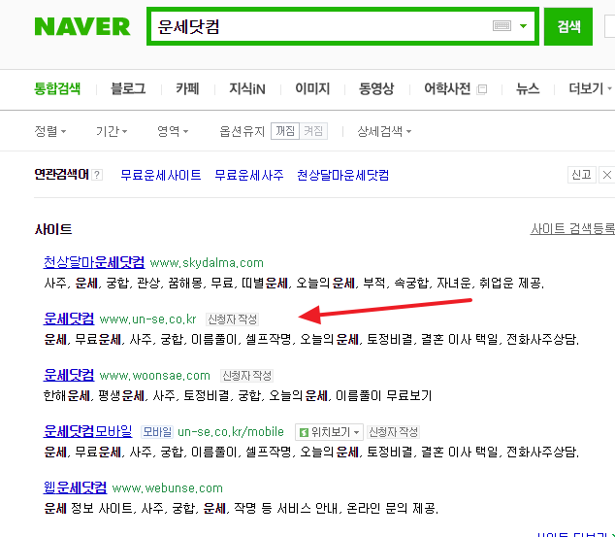The width and height of the screenshot is (615, 537).
Task: Open the 어학사전 tab
Action: [x=447, y=88]
